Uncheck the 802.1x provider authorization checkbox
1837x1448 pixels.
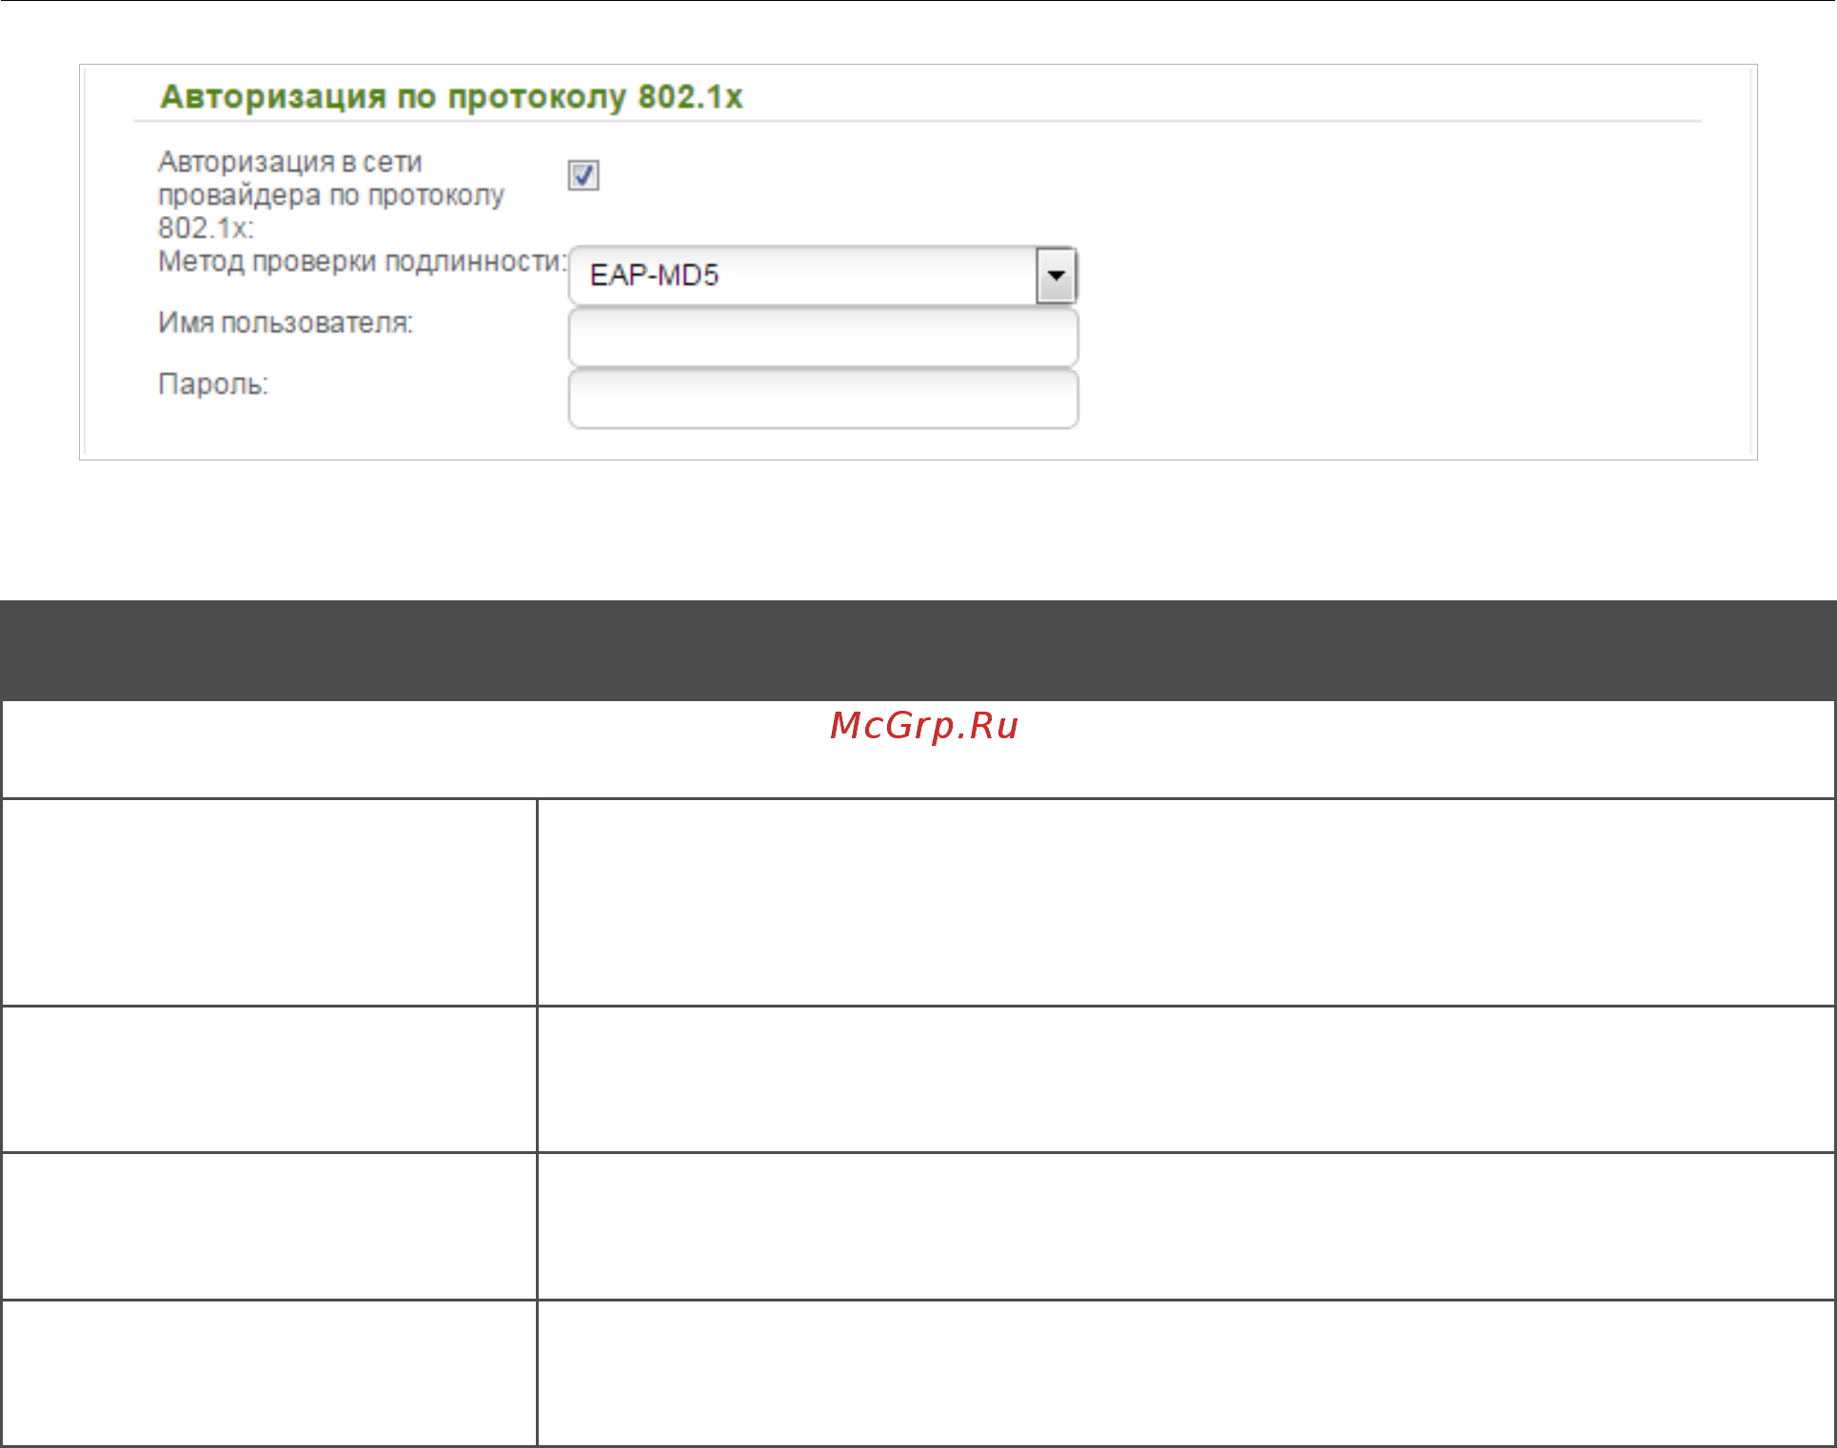click(x=583, y=175)
